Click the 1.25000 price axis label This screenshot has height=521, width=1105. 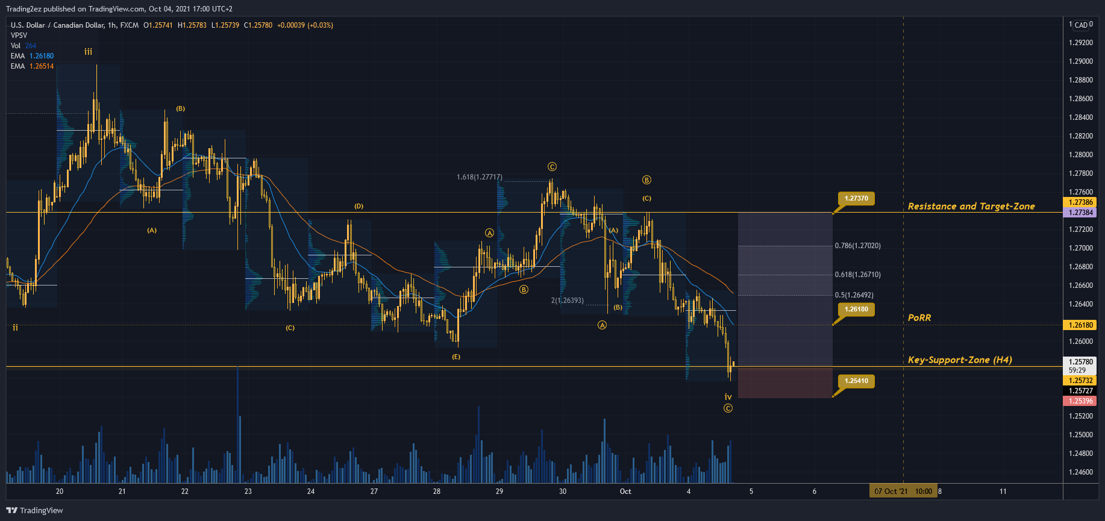pos(1081,435)
